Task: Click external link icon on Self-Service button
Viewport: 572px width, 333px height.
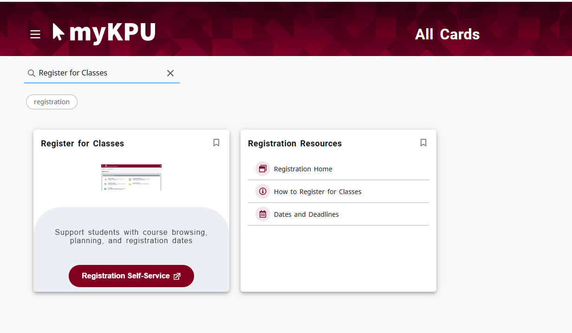Action: [177, 276]
